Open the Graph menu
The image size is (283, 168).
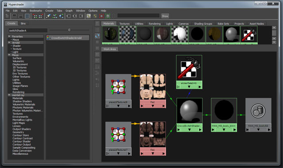(69, 11)
